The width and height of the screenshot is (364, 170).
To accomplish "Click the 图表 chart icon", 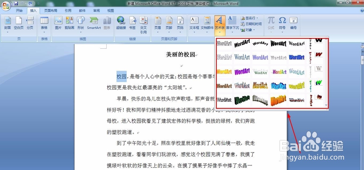I will (x=107, y=23).
